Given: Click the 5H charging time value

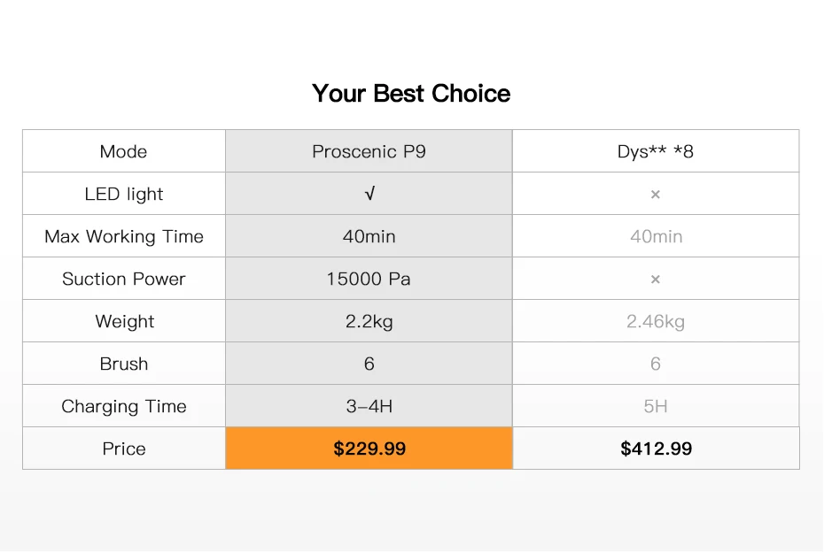Looking at the screenshot, I should (x=656, y=406).
